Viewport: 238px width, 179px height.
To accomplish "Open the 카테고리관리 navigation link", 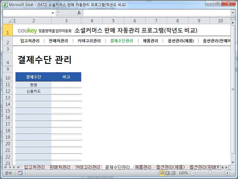I will click(89, 41).
